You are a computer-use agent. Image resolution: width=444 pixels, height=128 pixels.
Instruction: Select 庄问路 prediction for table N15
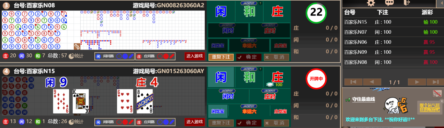[155, 122]
